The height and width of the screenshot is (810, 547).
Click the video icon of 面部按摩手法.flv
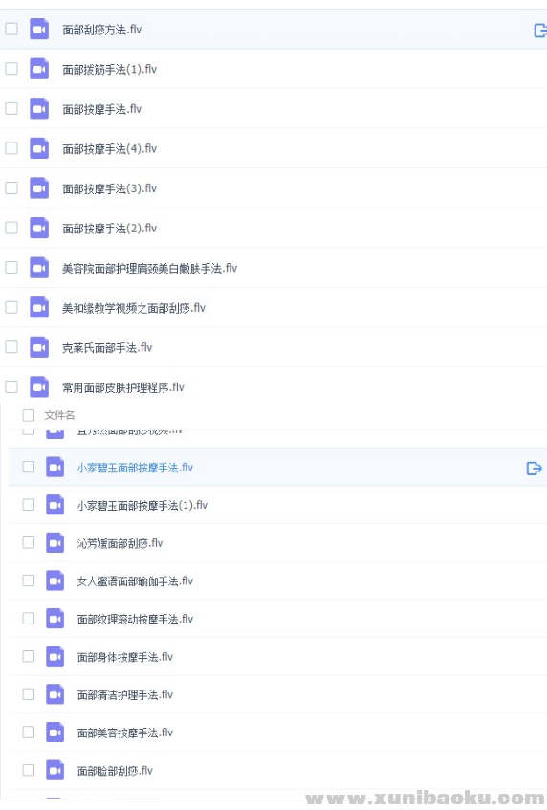click(x=39, y=108)
